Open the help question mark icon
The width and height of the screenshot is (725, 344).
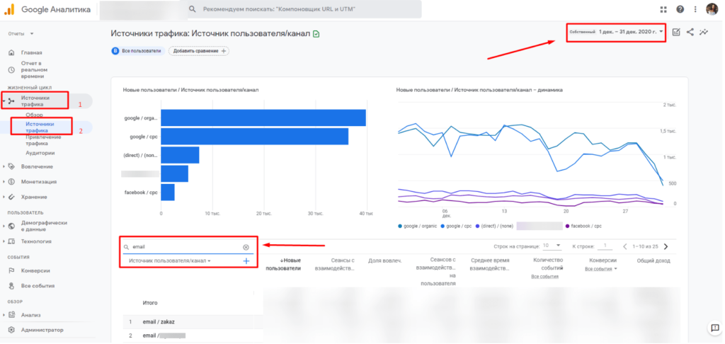[680, 9]
